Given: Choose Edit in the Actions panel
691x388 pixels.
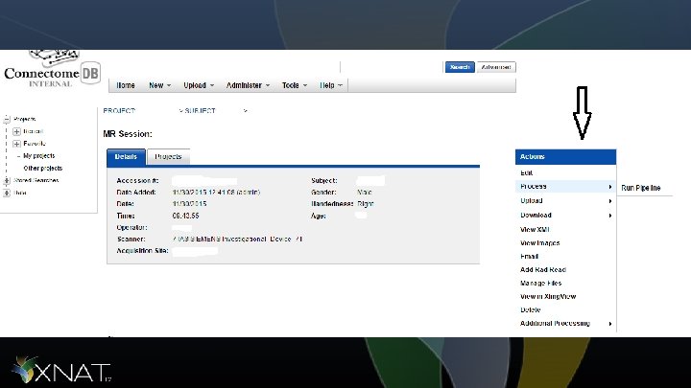Looking at the screenshot, I should click(x=526, y=172).
